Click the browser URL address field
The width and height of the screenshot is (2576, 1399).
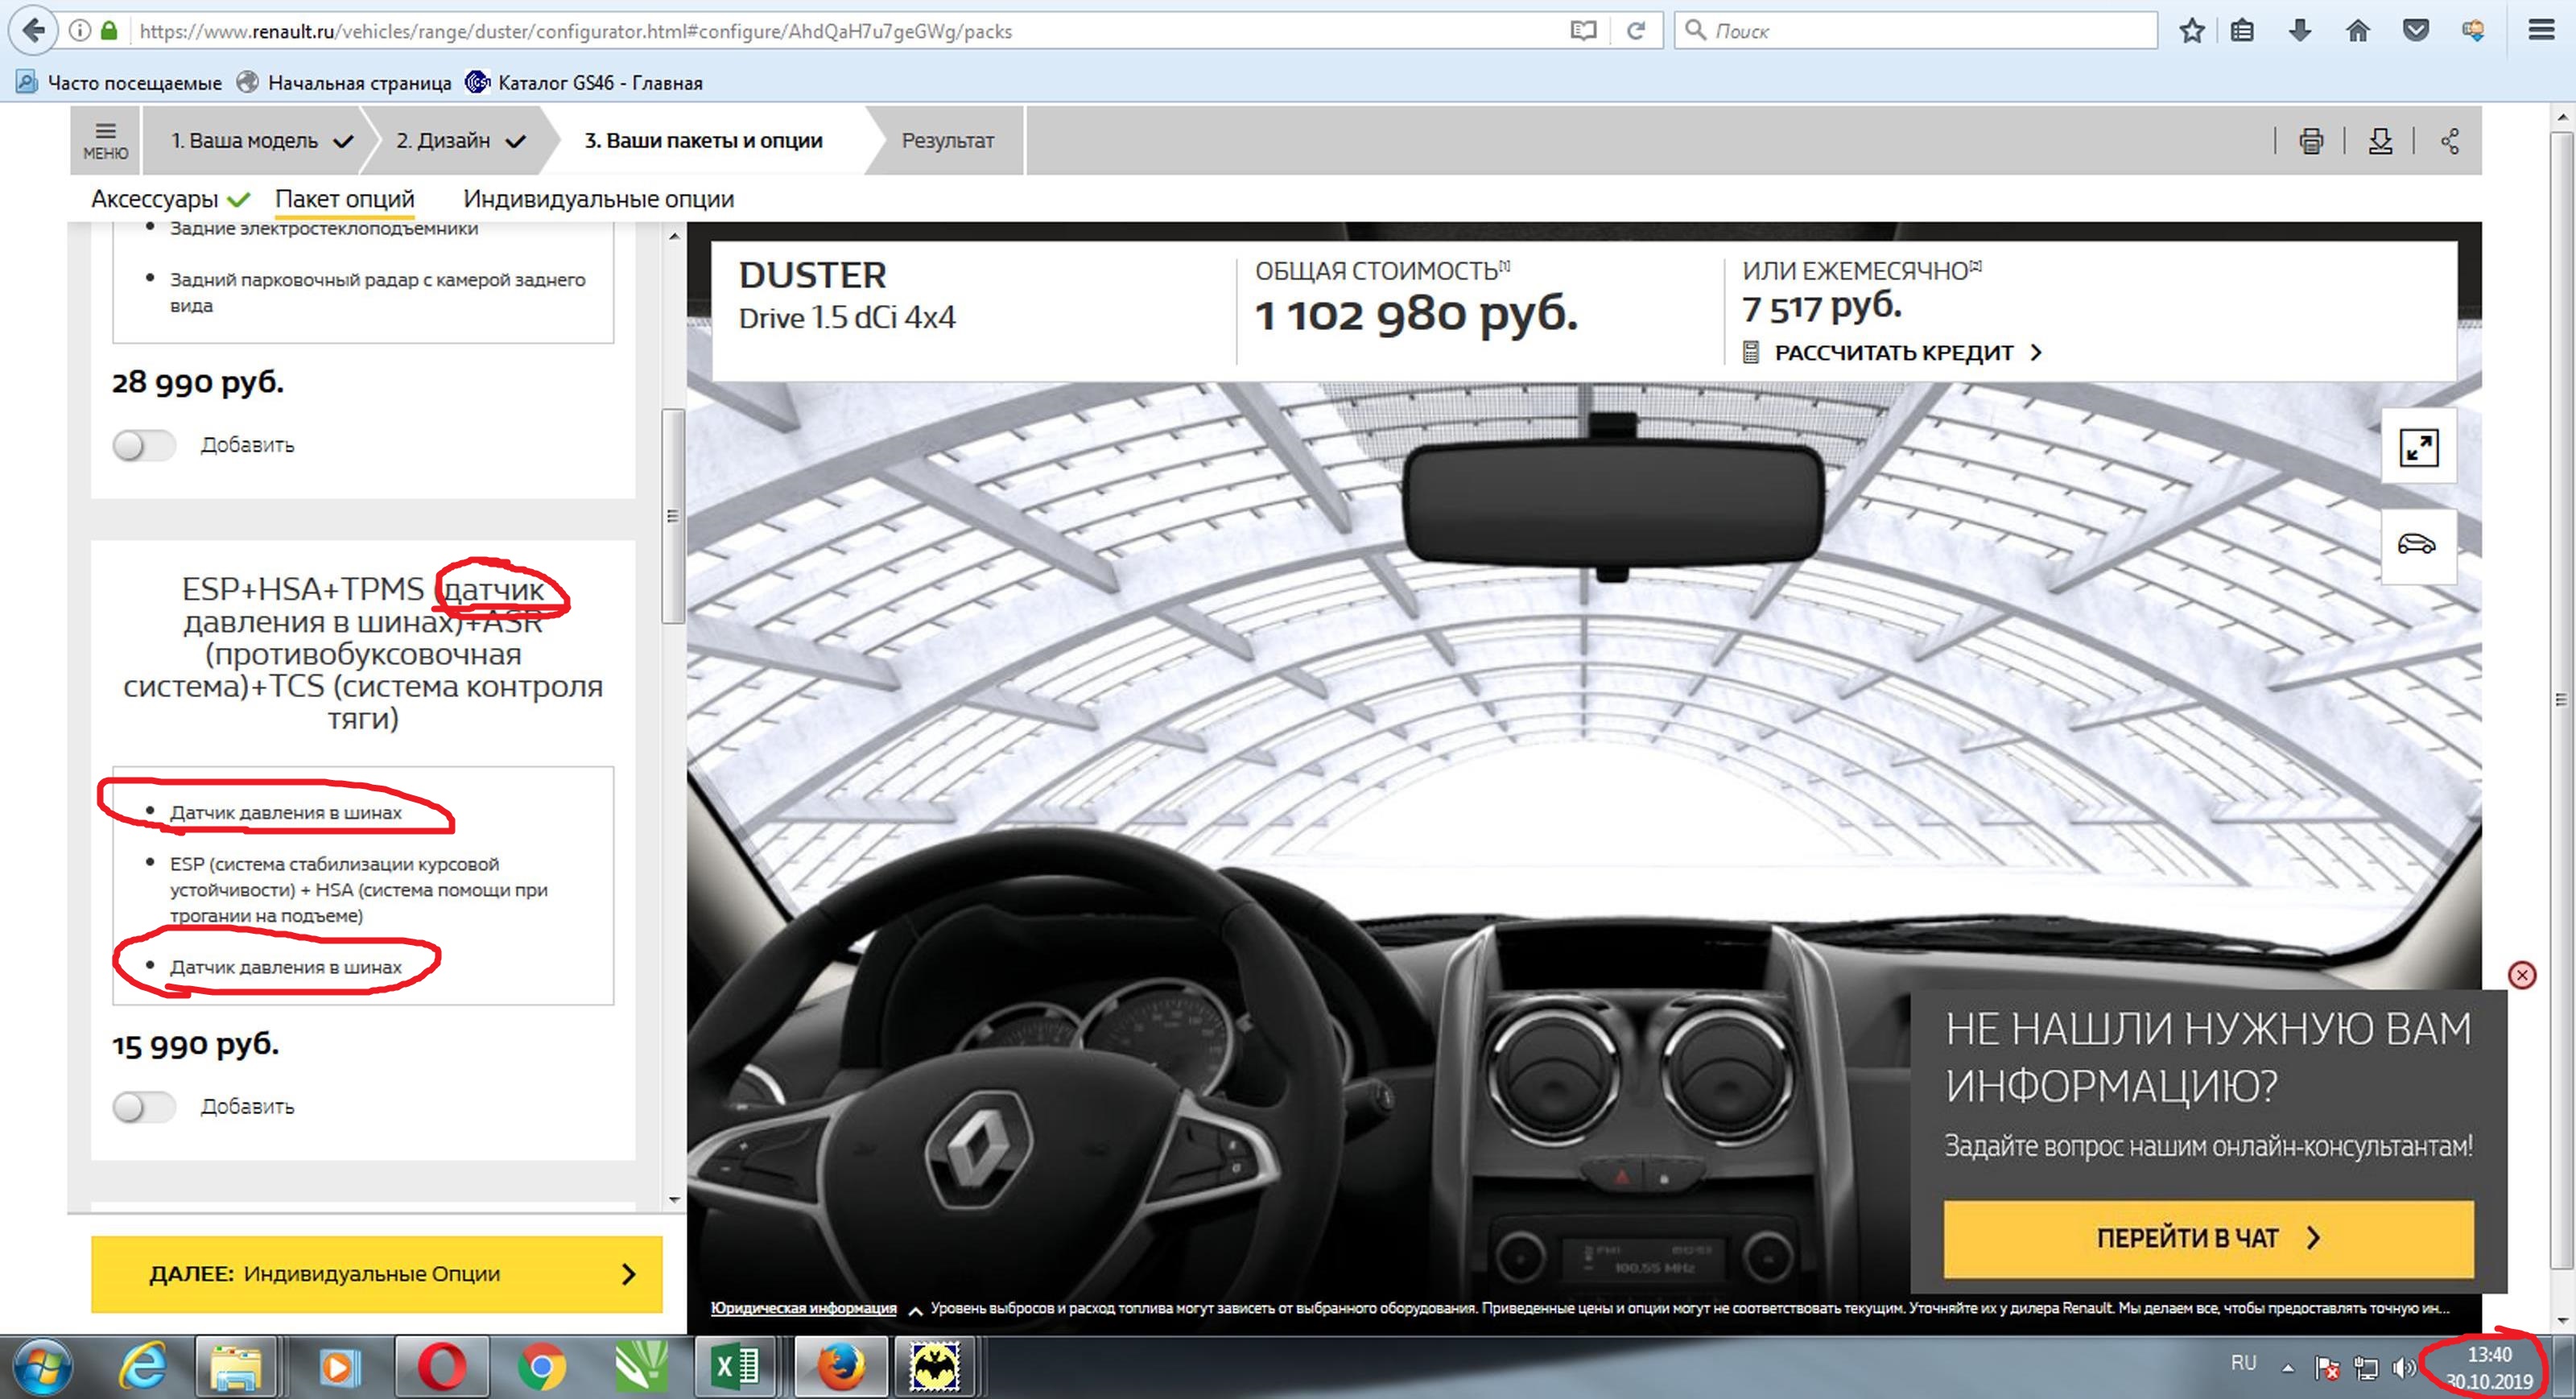pyautogui.click(x=850, y=31)
